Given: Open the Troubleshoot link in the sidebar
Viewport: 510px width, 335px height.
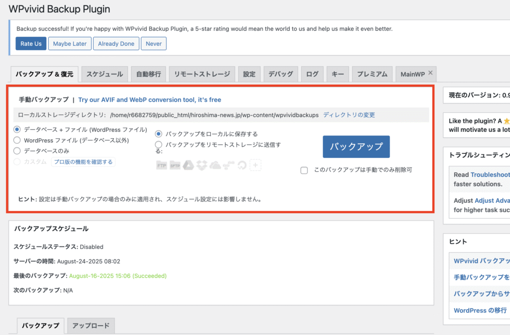Looking at the screenshot, I should (x=490, y=175).
